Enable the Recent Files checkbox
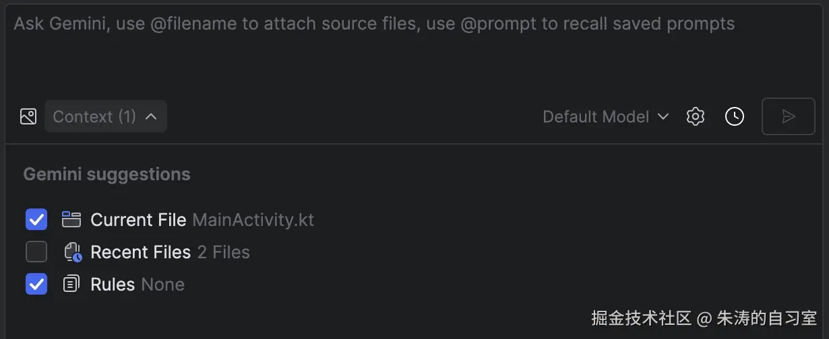The width and height of the screenshot is (829, 339). [x=36, y=252]
